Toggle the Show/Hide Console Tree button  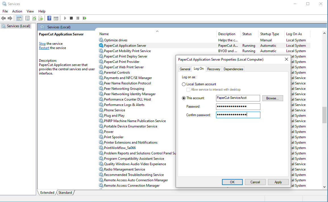[x=19, y=18]
